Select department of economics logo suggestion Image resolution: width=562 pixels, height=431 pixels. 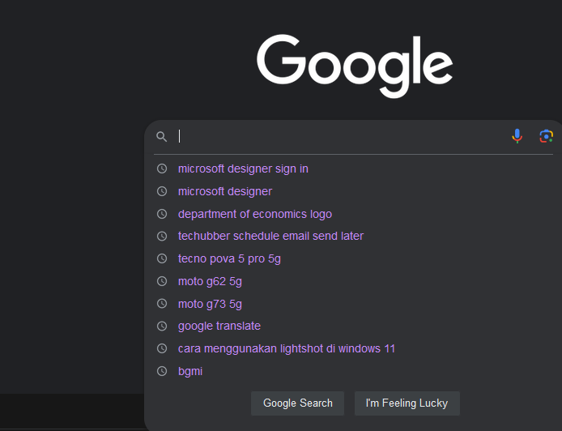point(255,214)
